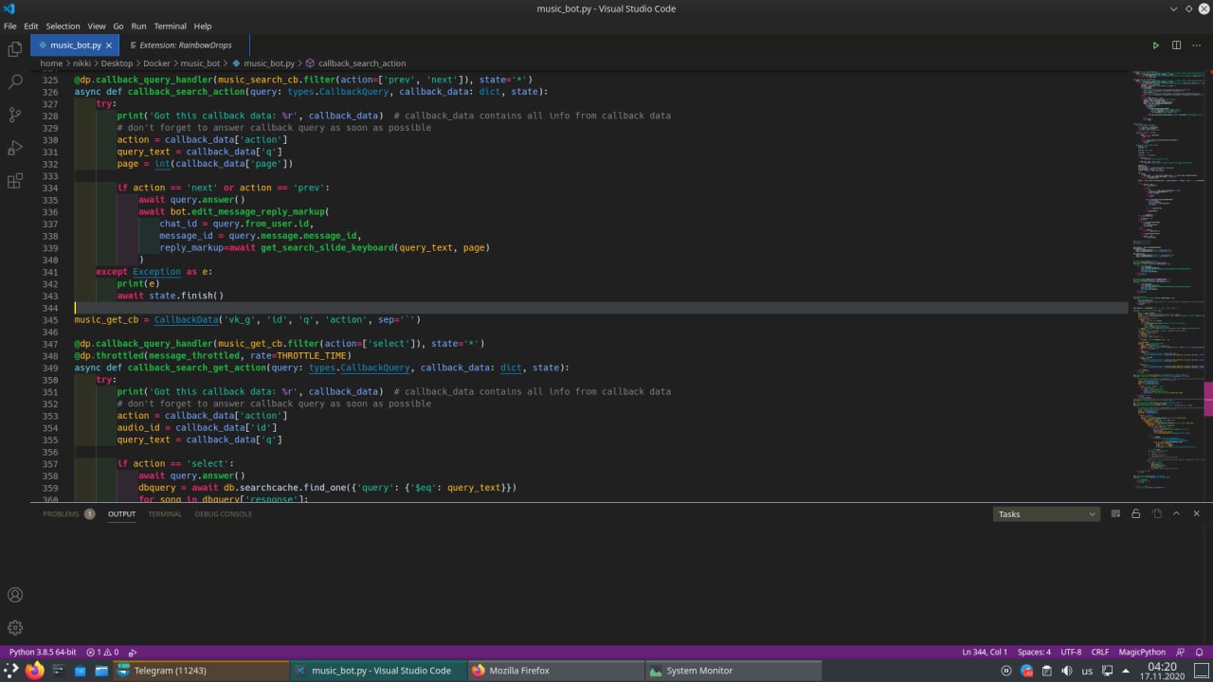Open the Search view in activity bar

[x=15, y=82]
